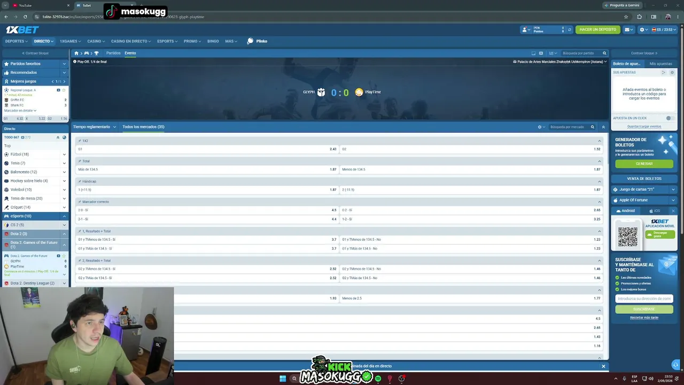Image resolution: width=684 pixels, height=385 pixels.
Task: Go to previous Mejores juegos page arrow
Action: pyautogui.click(x=52, y=81)
